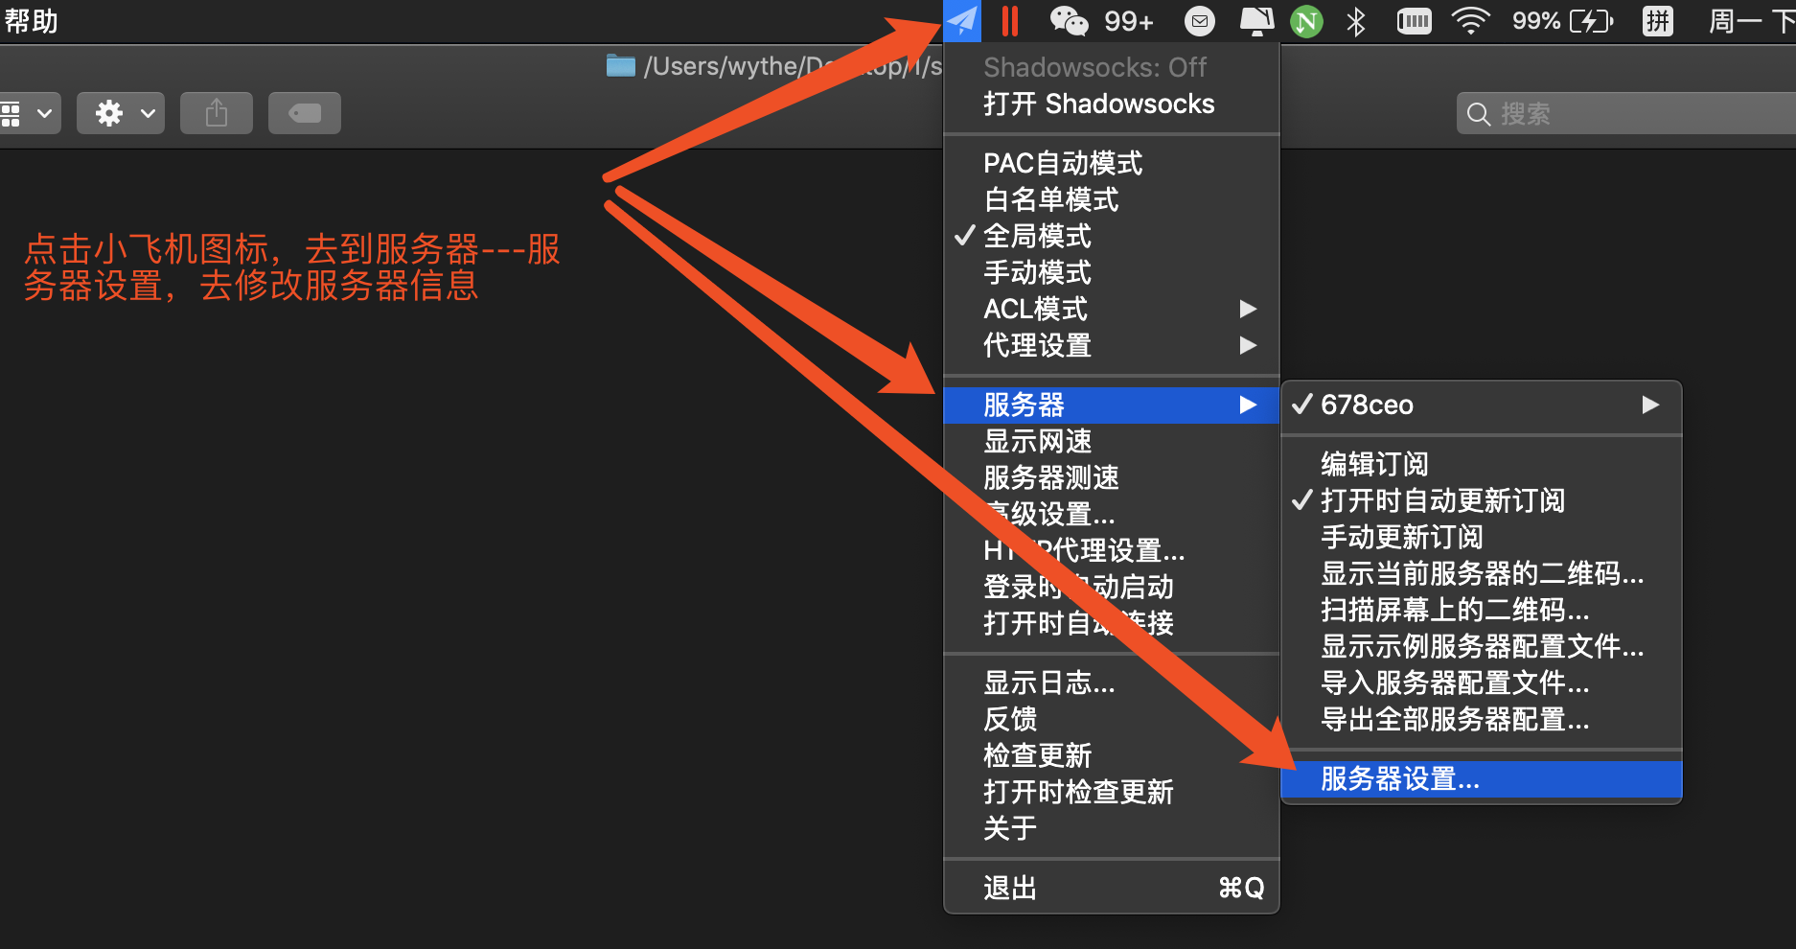Click 服务器测速 menu item
The image size is (1796, 949).
coord(1112,477)
